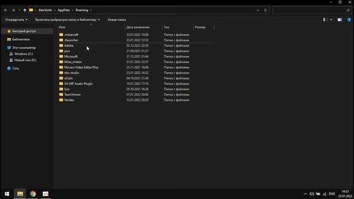Image resolution: width=354 pixels, height=199 pixels.
Task: Sort by Тип column header
Action: (166, 27)
